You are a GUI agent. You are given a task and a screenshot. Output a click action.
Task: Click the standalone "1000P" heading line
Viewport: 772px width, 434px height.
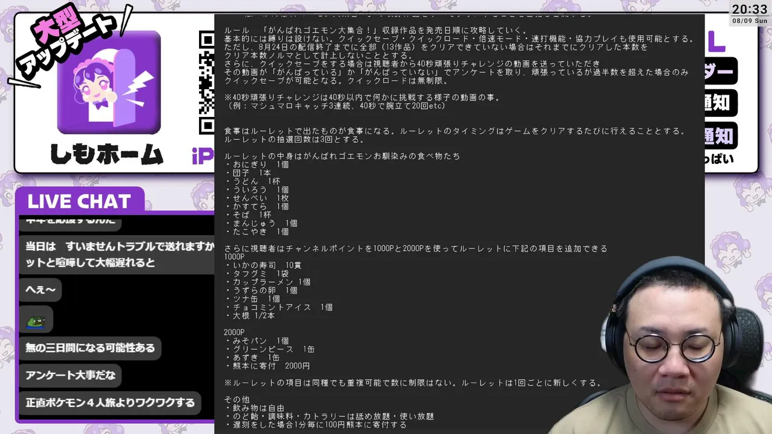click(234, 257)
